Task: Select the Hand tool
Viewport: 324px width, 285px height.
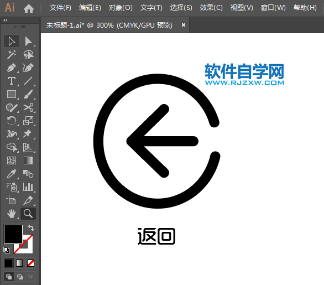Action: pyautogui.click(x=12, y=213)
